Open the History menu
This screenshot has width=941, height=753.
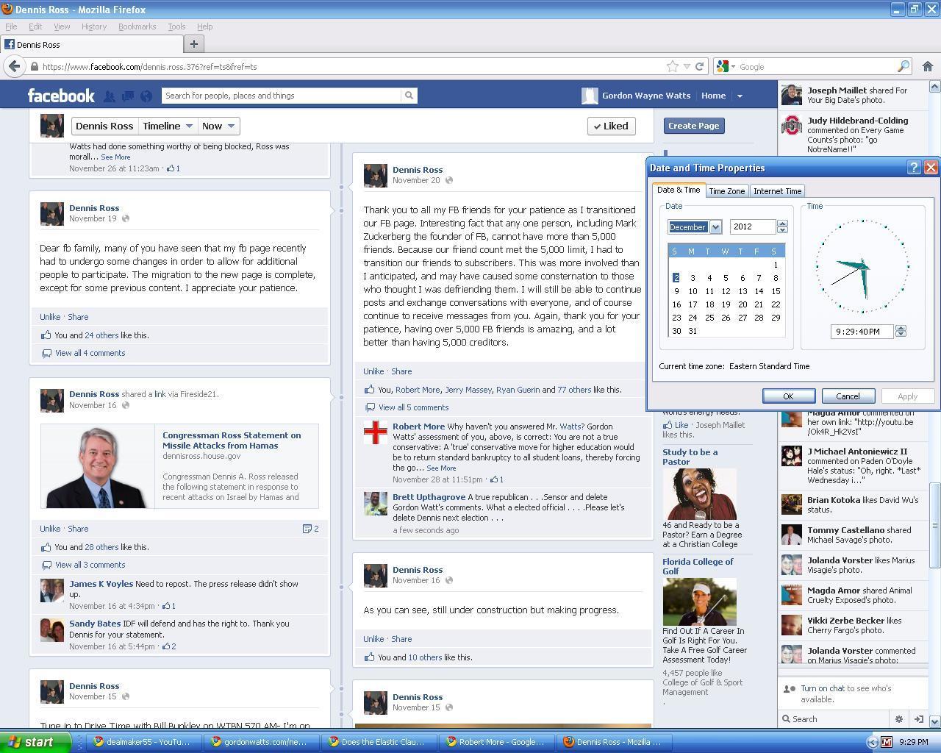tap(94, 26)
